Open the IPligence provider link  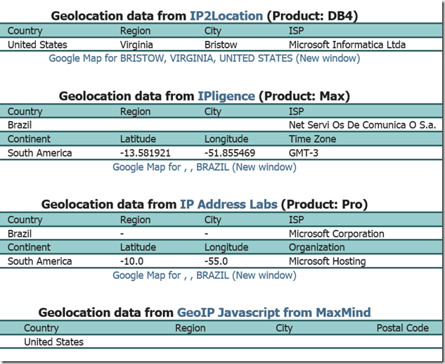tap(226, 96)
